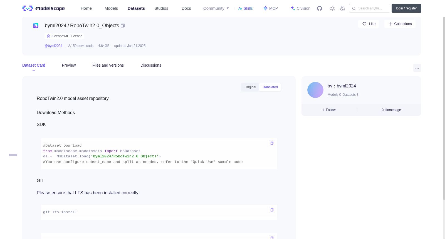Like this dataset
The width and height of the screenshot is (445, 239).
(369, 24)
